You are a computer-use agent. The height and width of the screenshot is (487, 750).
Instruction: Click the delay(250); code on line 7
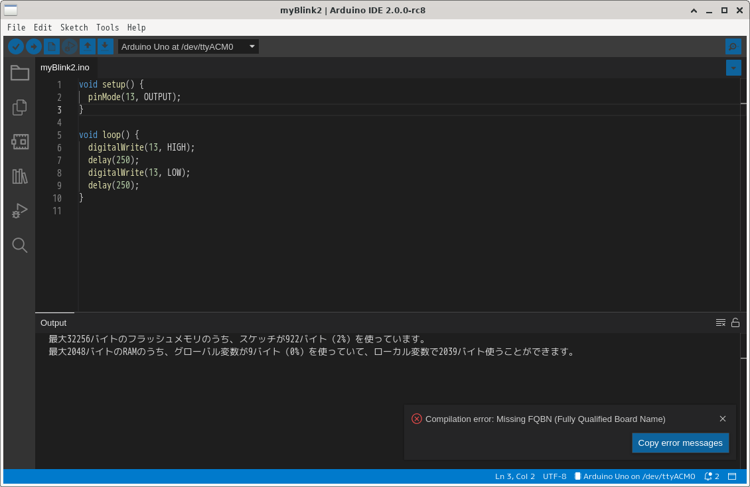tap(113, 160)
